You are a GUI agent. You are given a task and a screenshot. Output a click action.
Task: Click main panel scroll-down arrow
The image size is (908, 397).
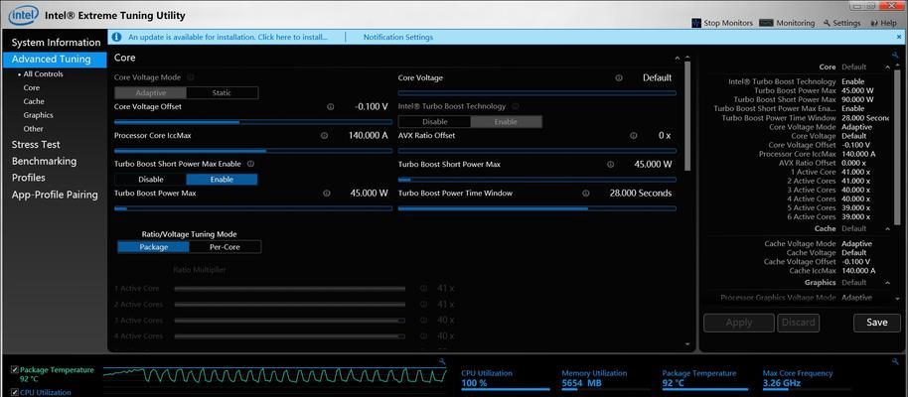687,344
